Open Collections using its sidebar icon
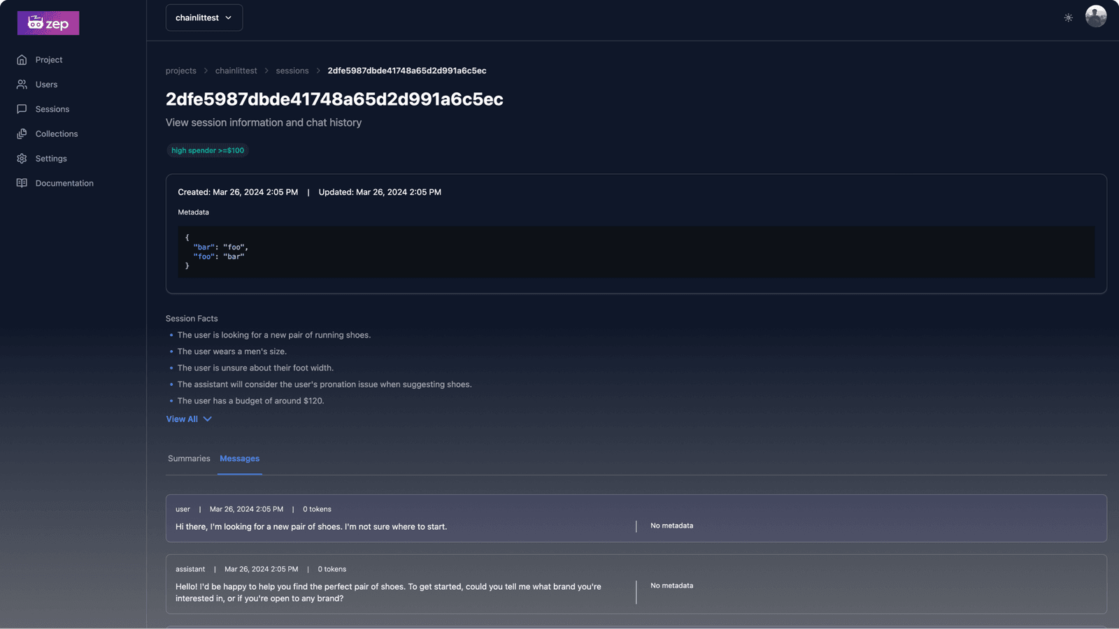Screen dimensions: 1119x629 click(22, 133)
